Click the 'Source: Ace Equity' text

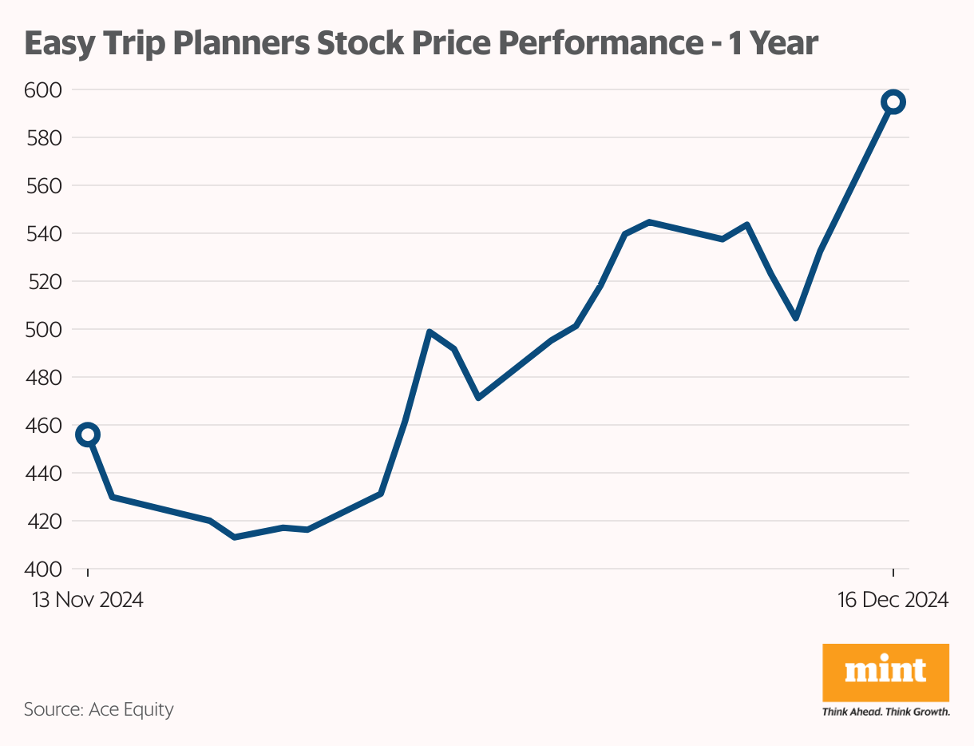(x=99, y=708)
